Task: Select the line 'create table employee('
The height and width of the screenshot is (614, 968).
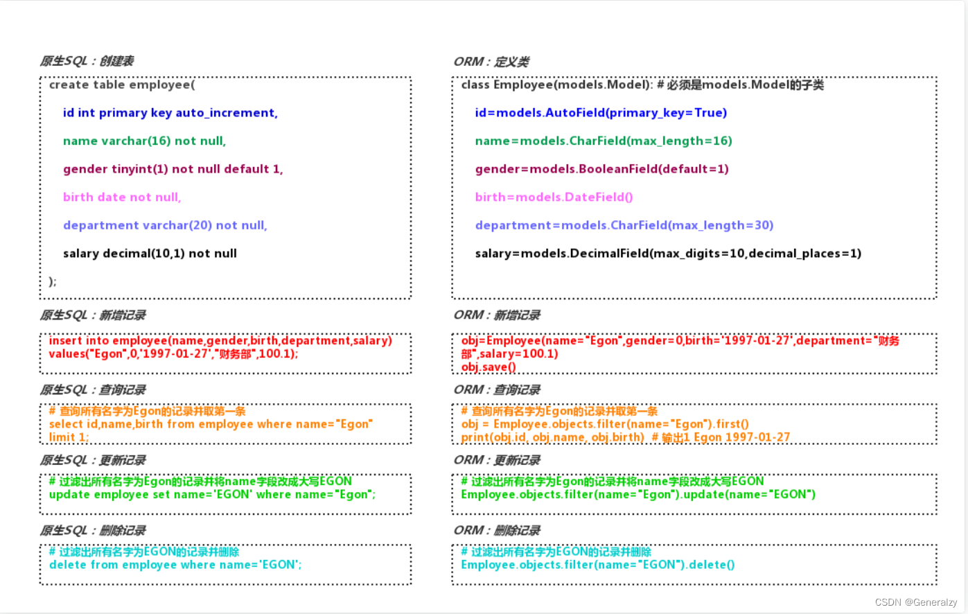Action: (122, 85)
